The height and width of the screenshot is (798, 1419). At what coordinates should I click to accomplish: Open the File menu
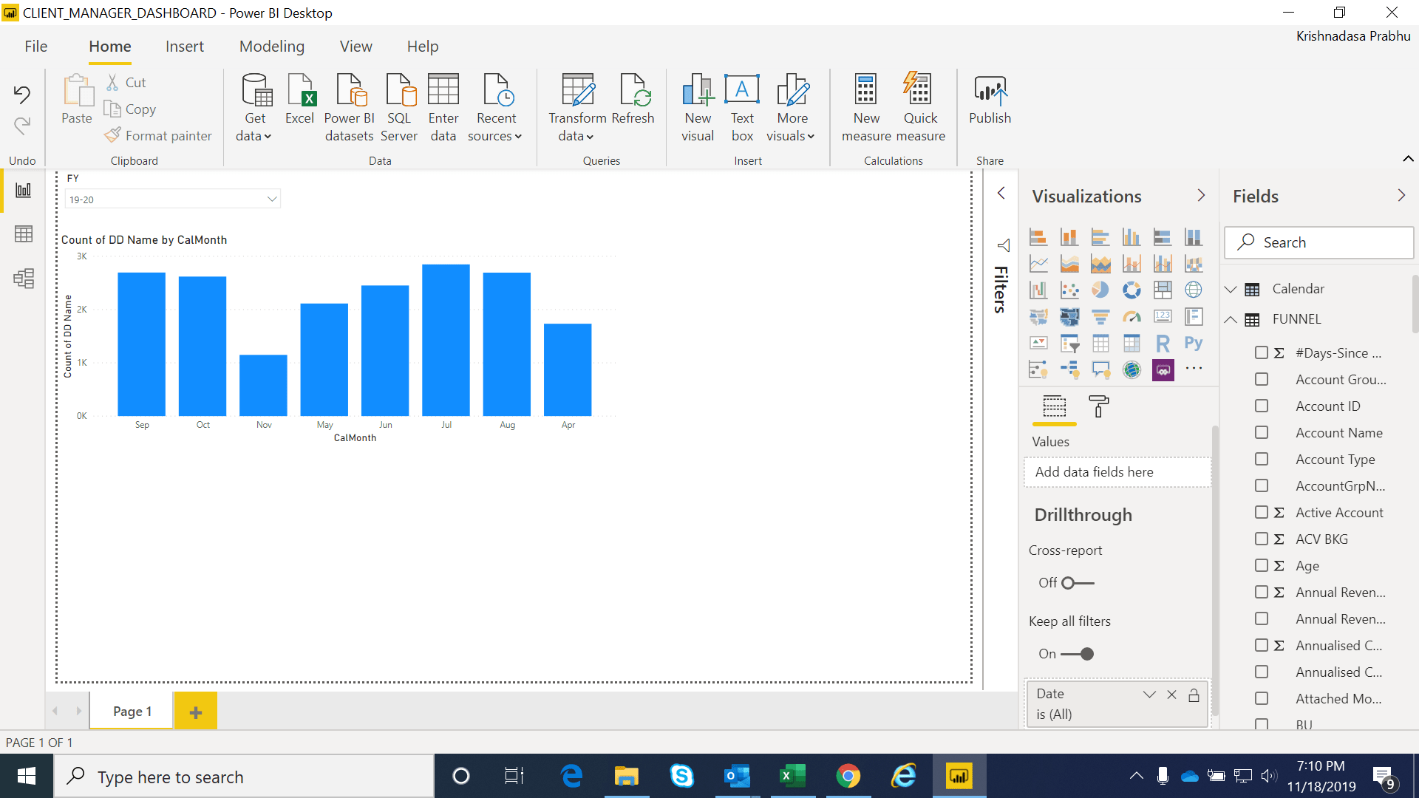pyautogui.click(x=35, y=47)
